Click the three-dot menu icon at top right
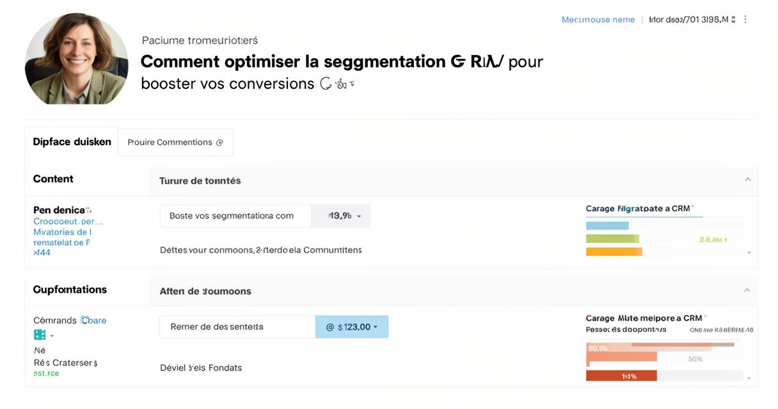 pyautogui.click(x=745, y=20)
